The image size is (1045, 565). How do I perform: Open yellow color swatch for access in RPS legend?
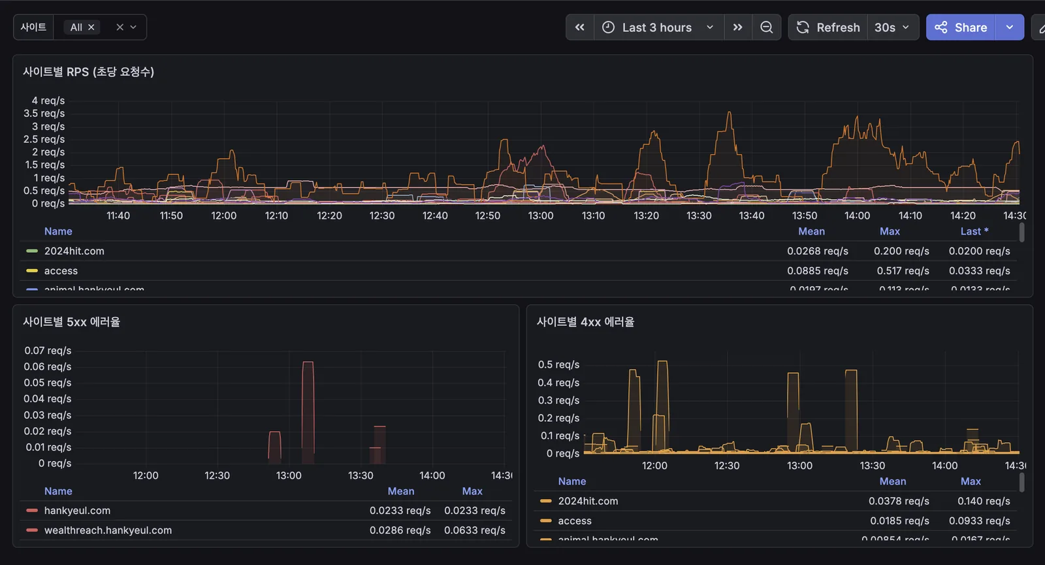32,270
